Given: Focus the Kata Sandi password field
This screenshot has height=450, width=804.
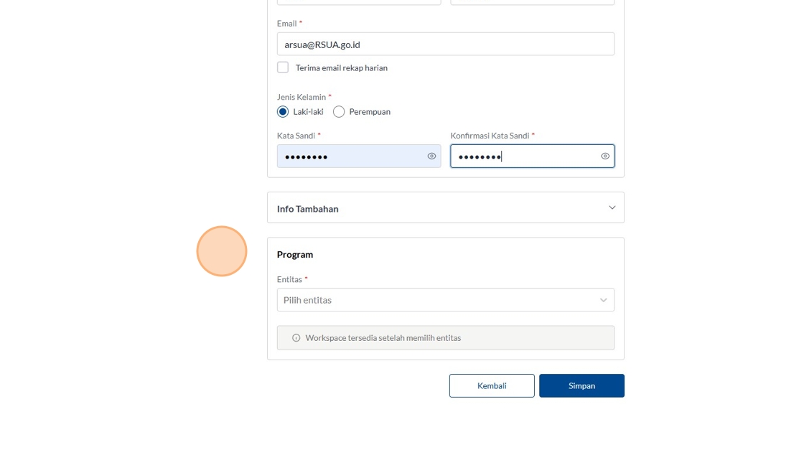Looking at the screenshot, I should tap(352, 156).
